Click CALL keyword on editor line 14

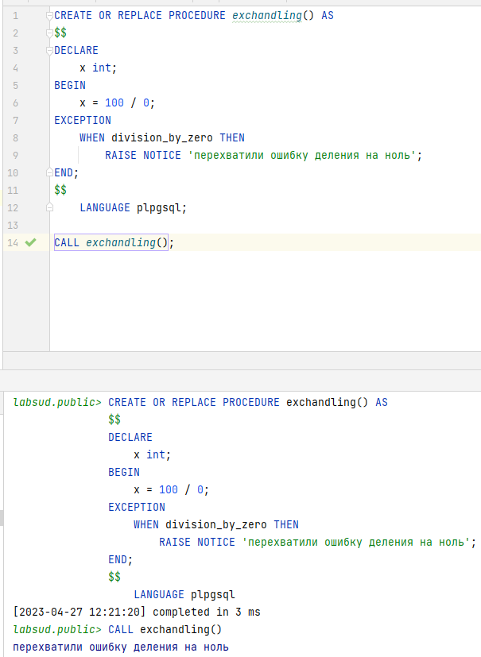(66, 242)
